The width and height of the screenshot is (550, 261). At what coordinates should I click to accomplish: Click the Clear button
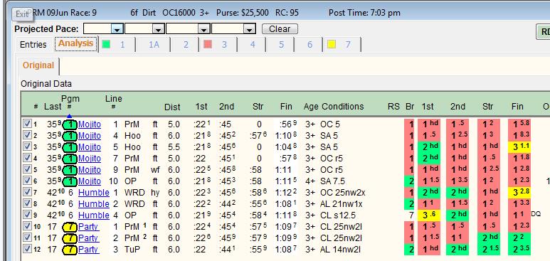(280, 29)
